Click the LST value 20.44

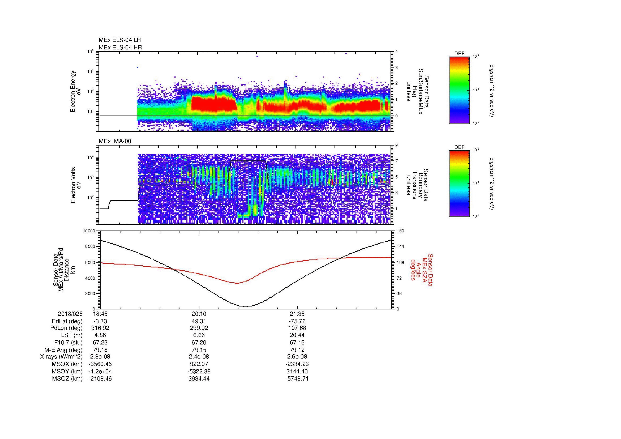point(297,335)
